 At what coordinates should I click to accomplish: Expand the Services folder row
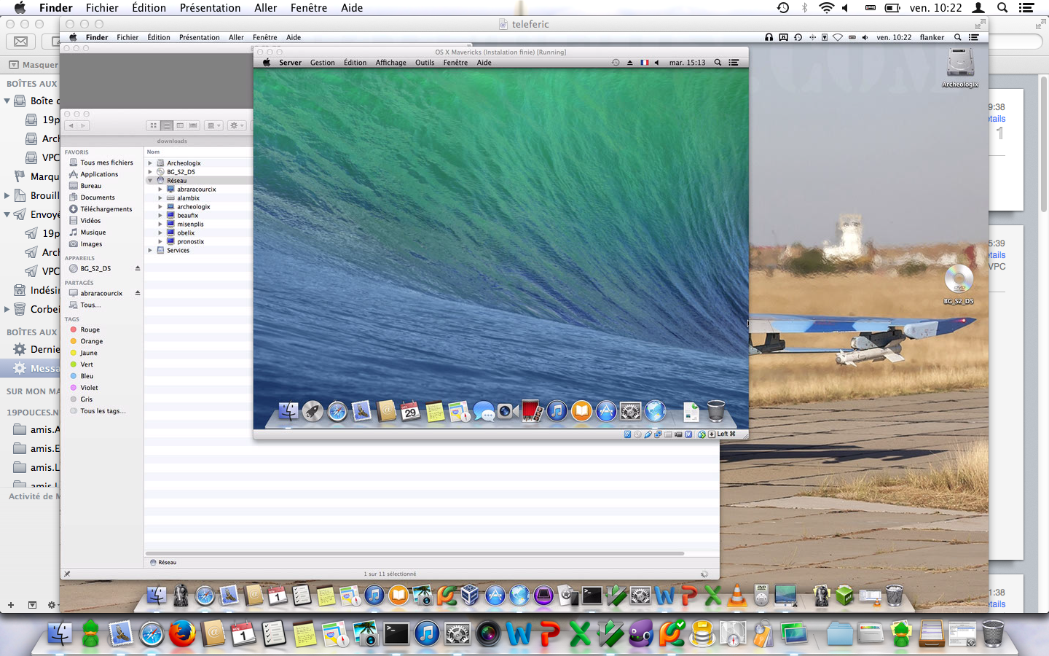[x=150, y=251]
